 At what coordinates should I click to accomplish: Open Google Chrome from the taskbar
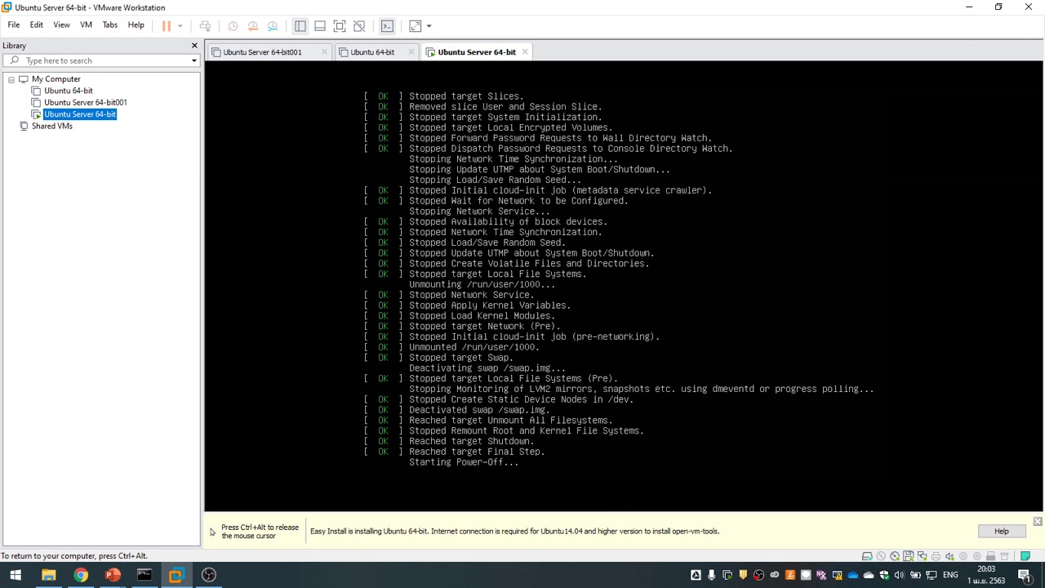(80, 575)
